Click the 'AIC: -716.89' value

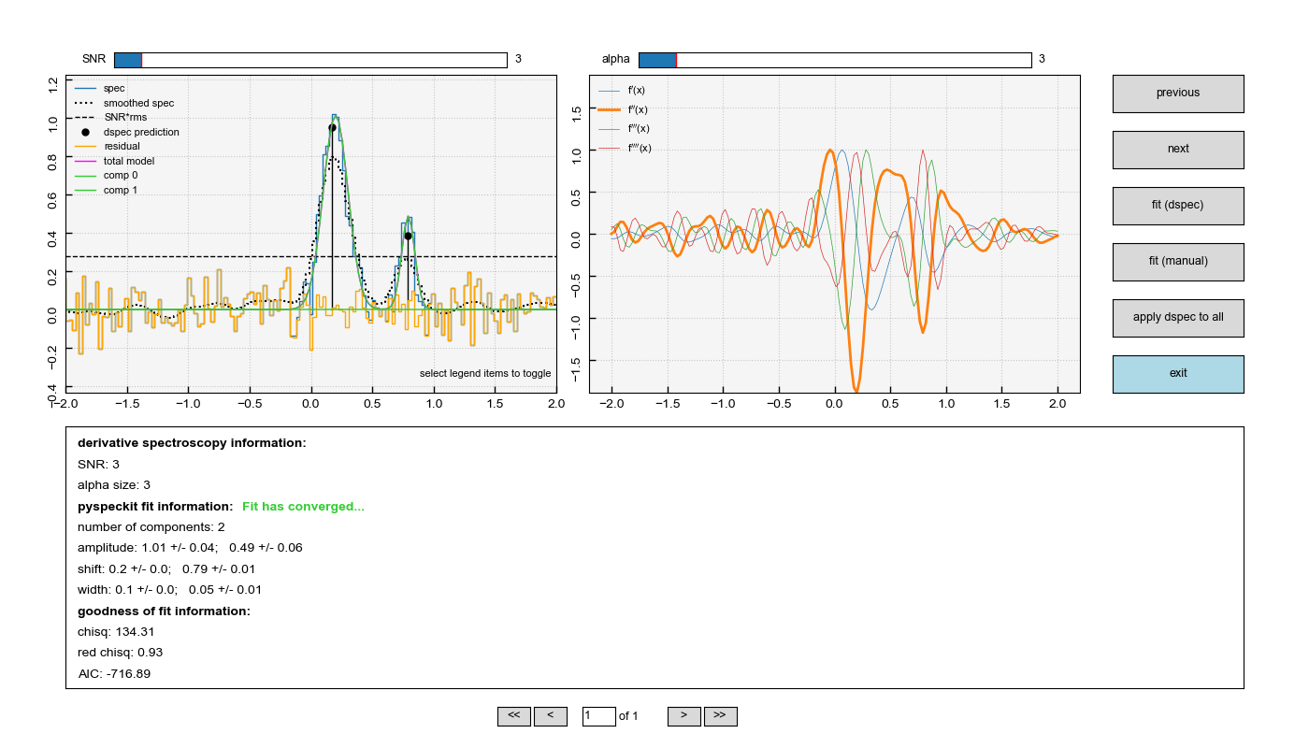[x=114, y=674]
